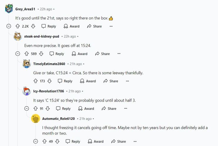Downvote TimelyEstimate2860's comment
Screen dimensions: 218x146
(x=49, y=81)
